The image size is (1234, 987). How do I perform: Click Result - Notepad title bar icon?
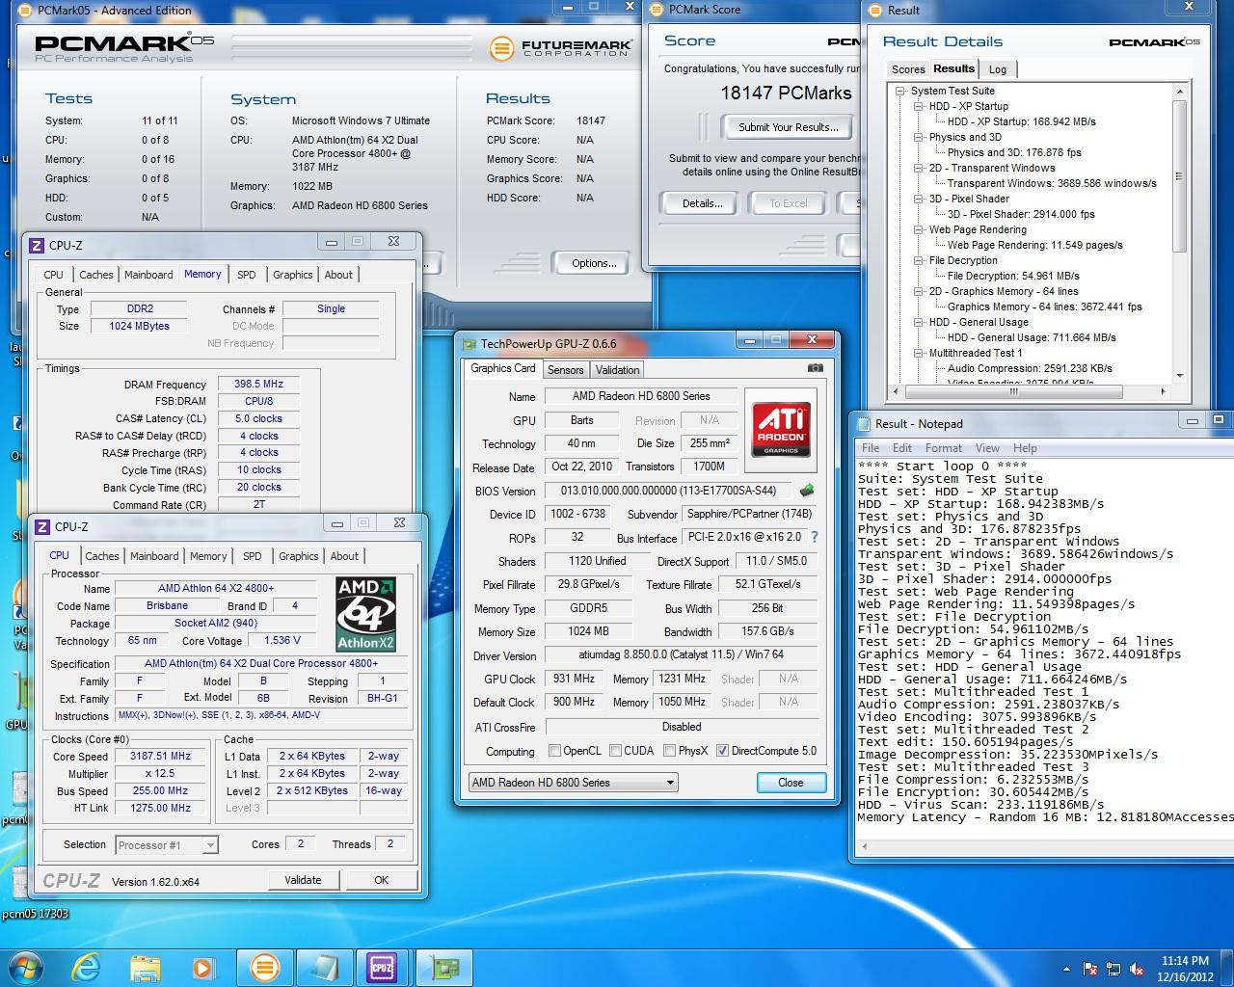click(x=862, y=423)
